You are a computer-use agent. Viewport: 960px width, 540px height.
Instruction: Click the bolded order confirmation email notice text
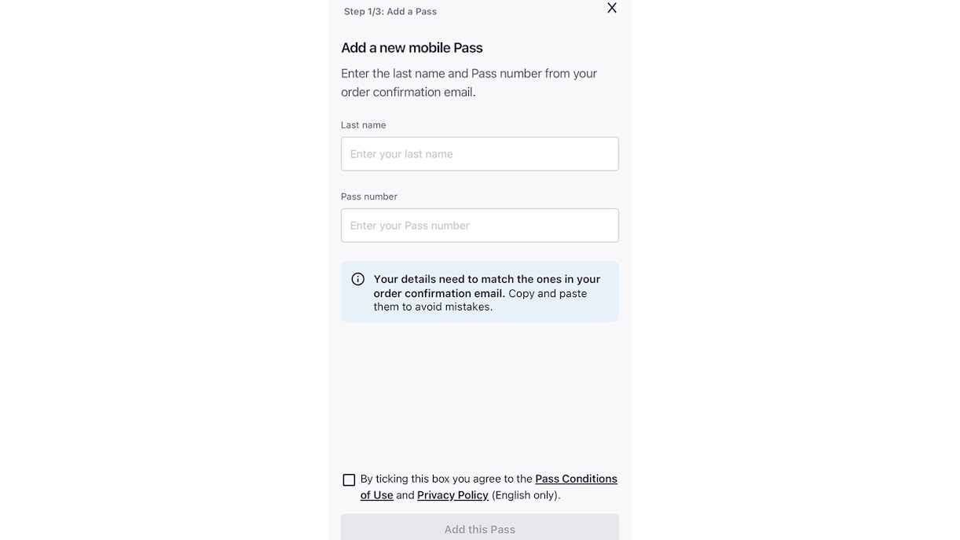click(486, 285)
